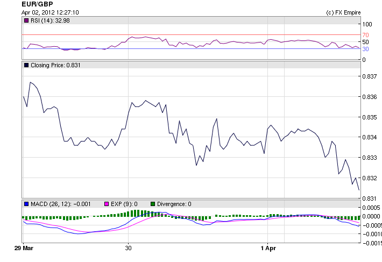Click the 0.832 price axis label

click(370, 178)
